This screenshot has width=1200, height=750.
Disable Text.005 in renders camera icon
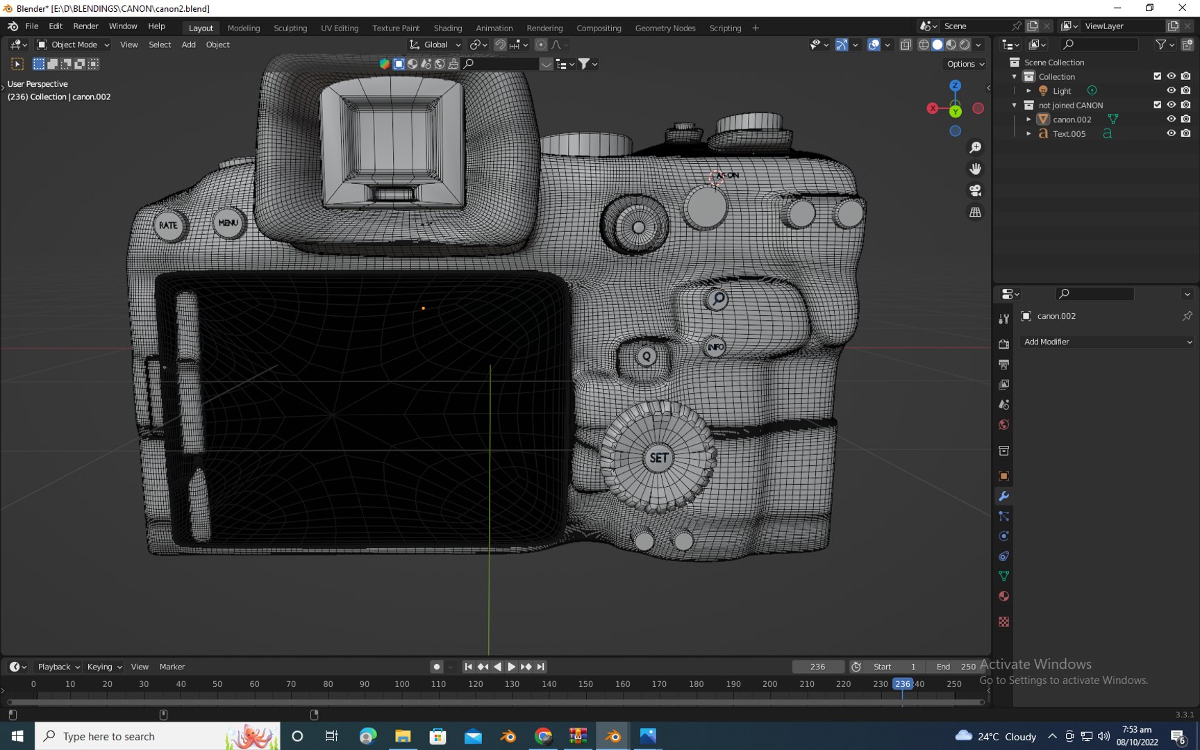click(1186, 133)
